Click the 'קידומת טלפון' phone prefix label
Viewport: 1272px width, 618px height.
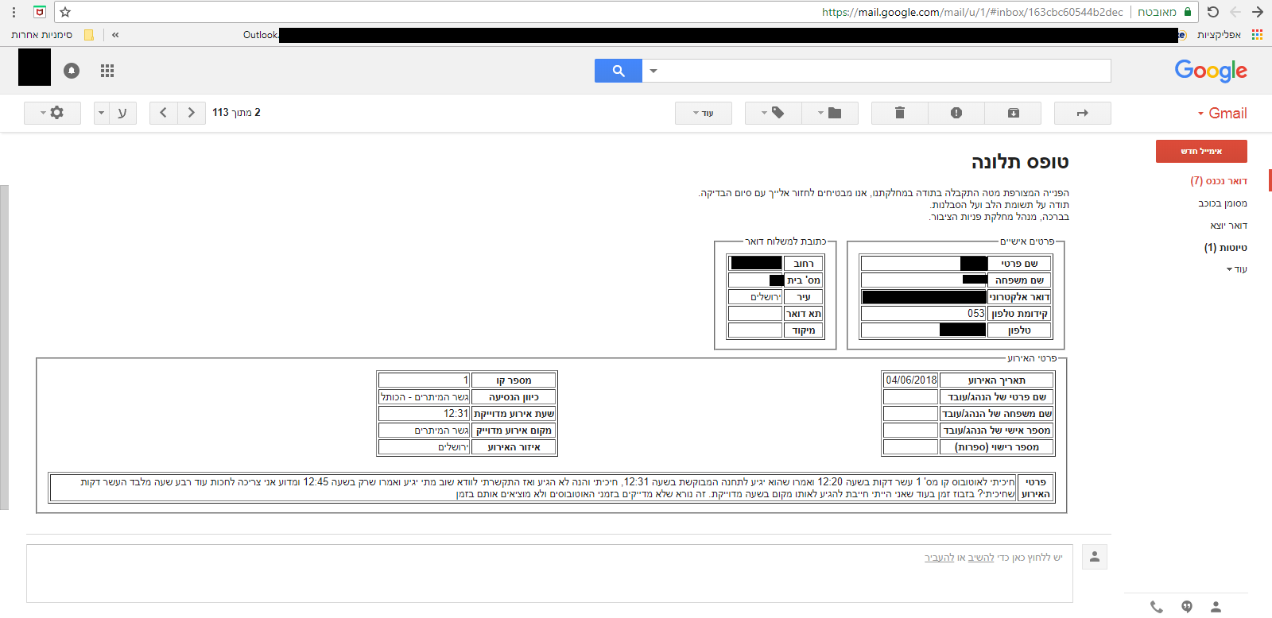tap(1019, 314)
